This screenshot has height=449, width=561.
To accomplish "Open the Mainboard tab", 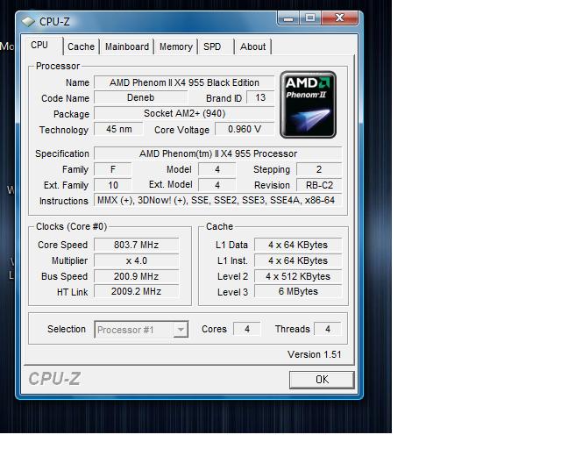I will (127, 46).
